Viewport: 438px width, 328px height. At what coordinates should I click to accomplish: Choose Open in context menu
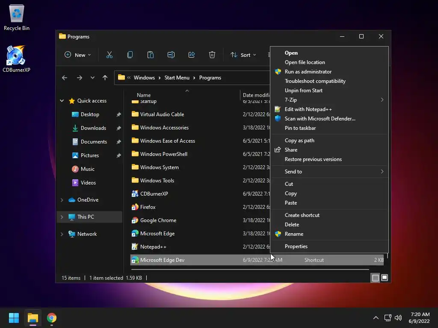[x=329, y=53]
